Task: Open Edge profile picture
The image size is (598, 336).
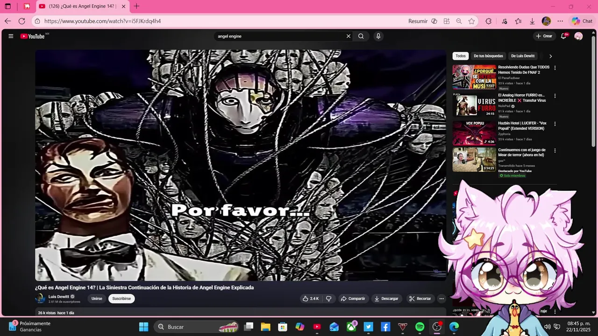Action: [x=546, y=21]
